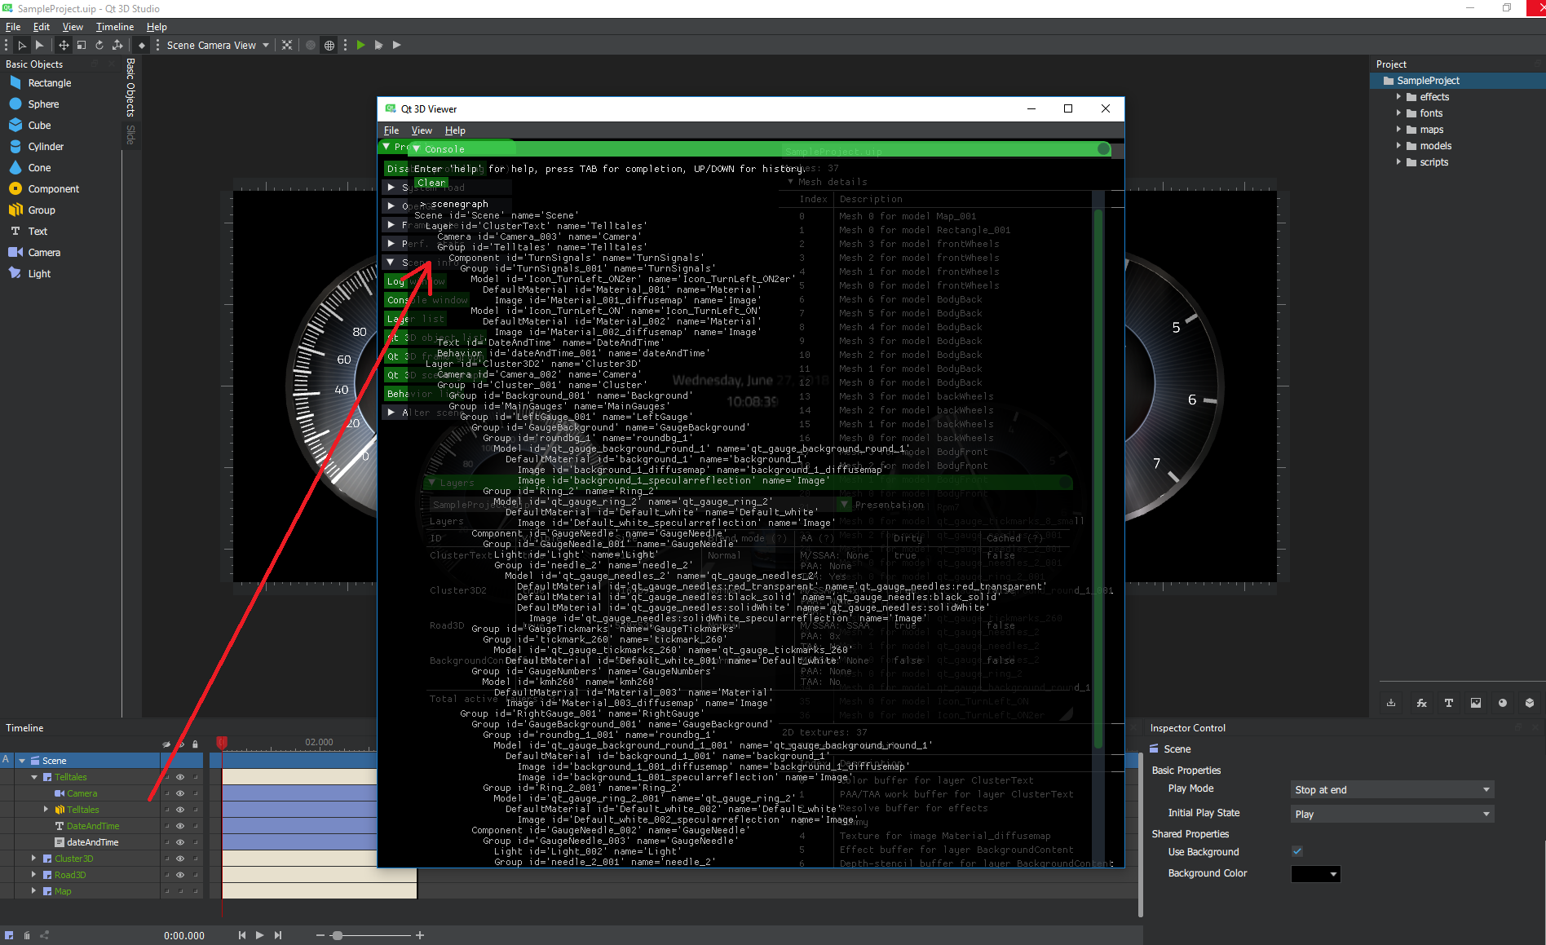Hide the Cluster3D layer via eye icon
1546x945 pixels.
tap(180, 859)
